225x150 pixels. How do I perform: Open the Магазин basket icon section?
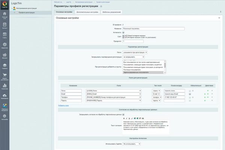pos(4,56)
